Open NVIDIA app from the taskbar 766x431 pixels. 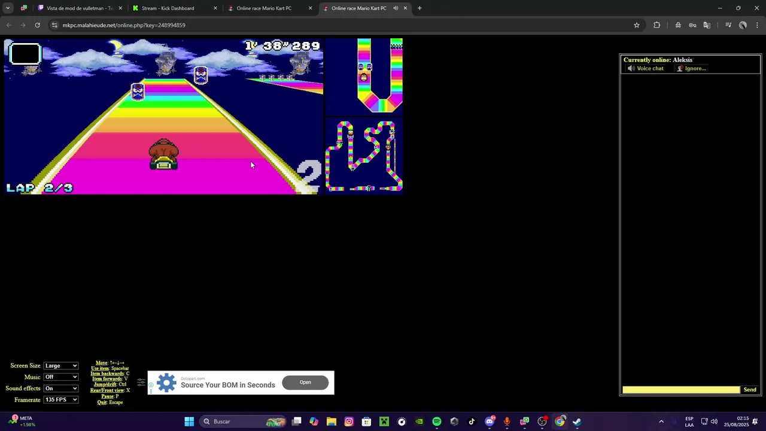[x=419, y=421]
